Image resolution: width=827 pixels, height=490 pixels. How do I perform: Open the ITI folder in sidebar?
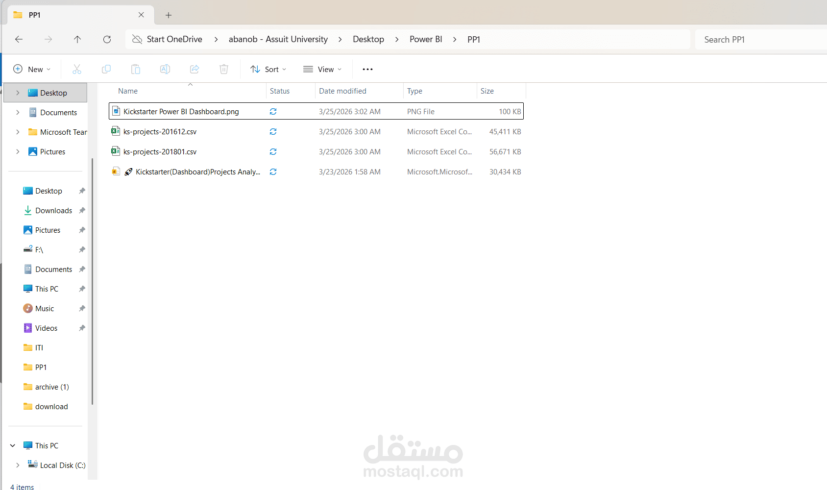(x=33, y=348)
